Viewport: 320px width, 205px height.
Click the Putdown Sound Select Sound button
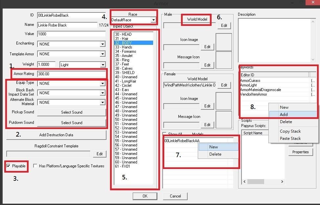click(x=72, y=122)
